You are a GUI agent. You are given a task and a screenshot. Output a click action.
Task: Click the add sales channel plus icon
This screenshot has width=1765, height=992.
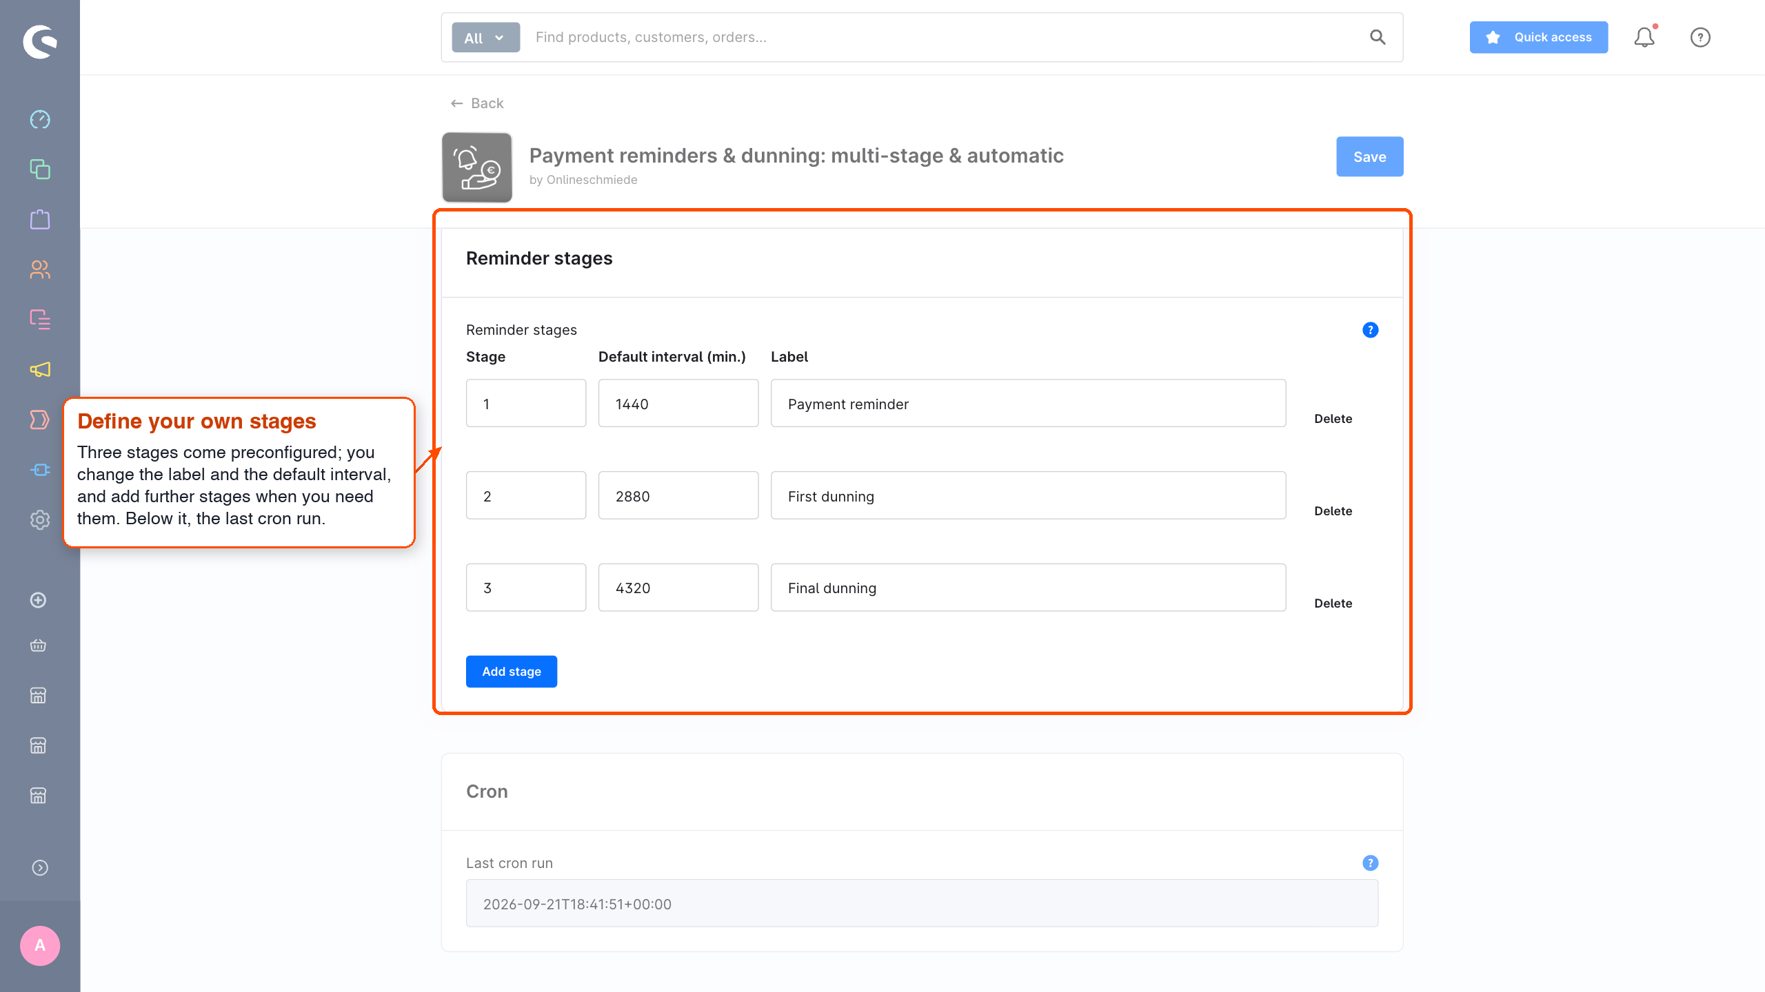point(39,600)
